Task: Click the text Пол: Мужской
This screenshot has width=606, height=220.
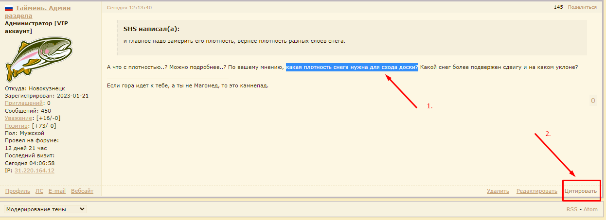Action: 25,133
